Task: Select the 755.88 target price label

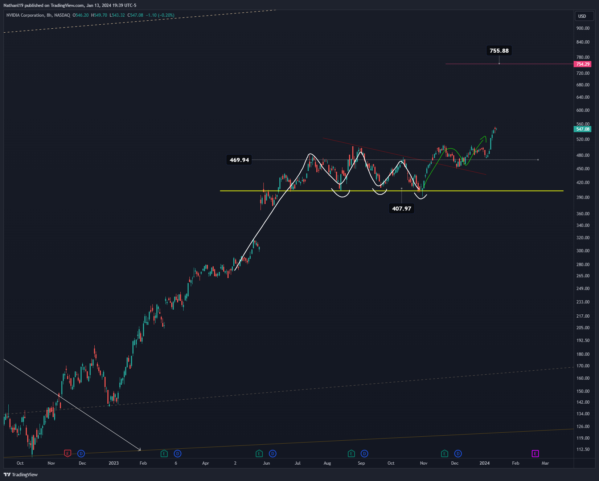Action: tap(499, 51)
